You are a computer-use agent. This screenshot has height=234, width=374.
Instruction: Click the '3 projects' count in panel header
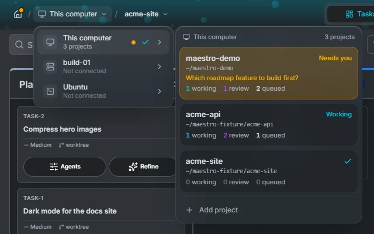340,37
